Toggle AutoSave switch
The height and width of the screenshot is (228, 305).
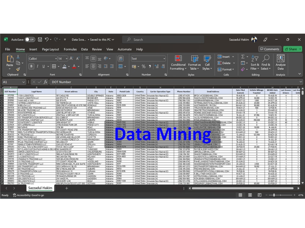click(30, 40)
